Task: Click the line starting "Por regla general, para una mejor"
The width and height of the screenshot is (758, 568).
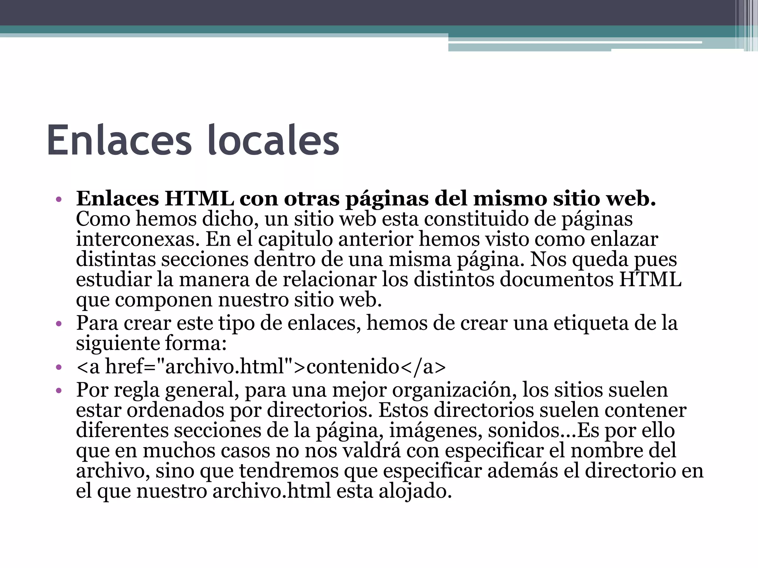Action: (372, 390)
